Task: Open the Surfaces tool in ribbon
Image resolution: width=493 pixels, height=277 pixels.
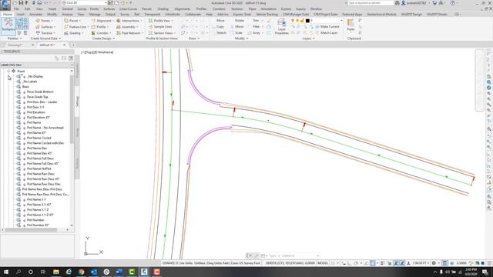Action: (x=45, y=27)
